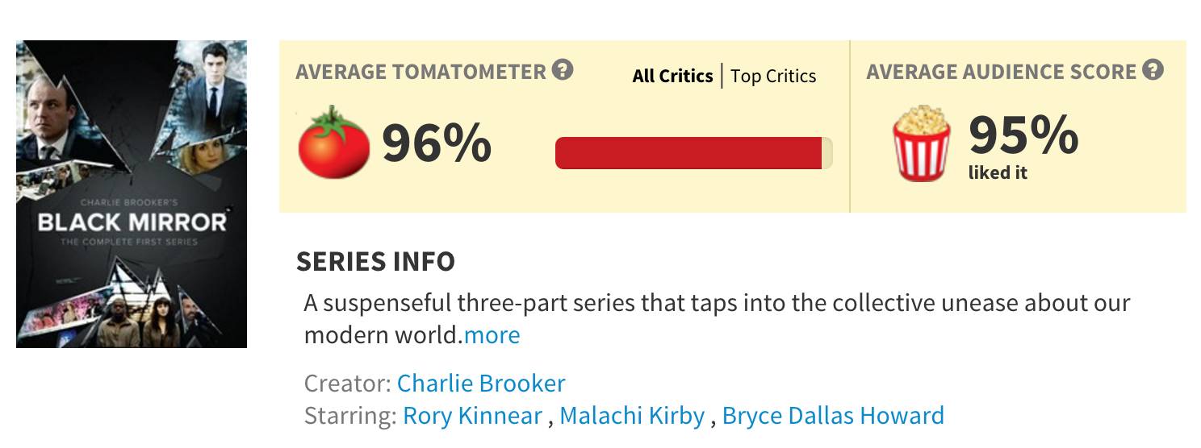This screenshot has width=1201, height=448.
Task: Click the 'liked it' label
Action: pos(998,173)
